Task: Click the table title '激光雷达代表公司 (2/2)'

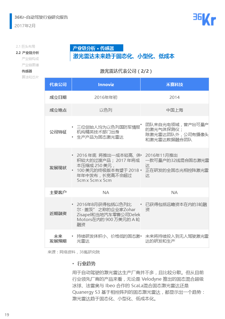Action: (126, 71)
